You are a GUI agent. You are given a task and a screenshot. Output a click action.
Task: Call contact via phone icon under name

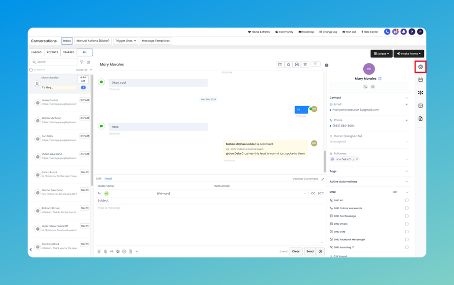coord(365,86)
